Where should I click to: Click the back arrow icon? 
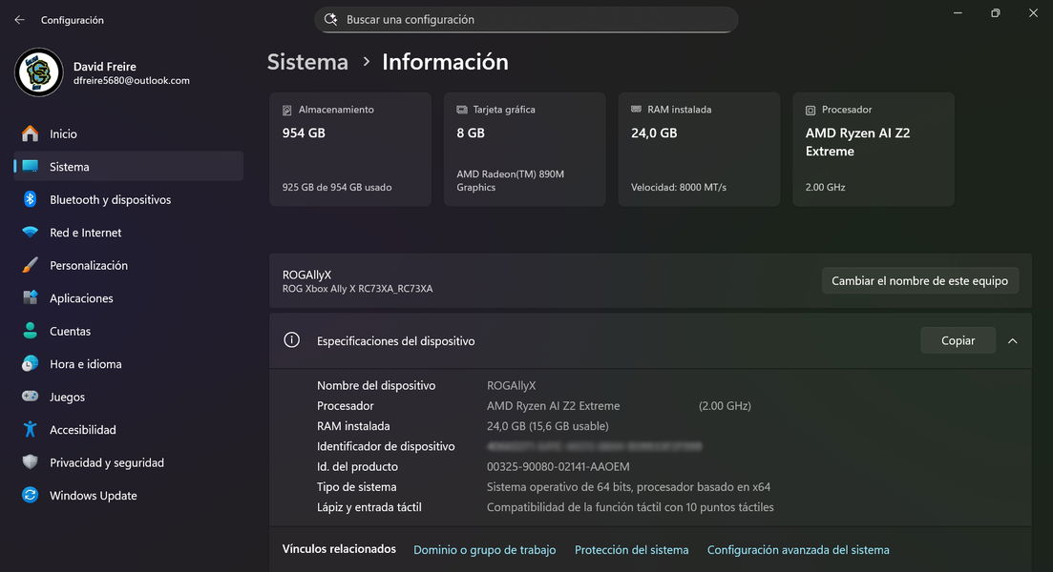point(19,20)
